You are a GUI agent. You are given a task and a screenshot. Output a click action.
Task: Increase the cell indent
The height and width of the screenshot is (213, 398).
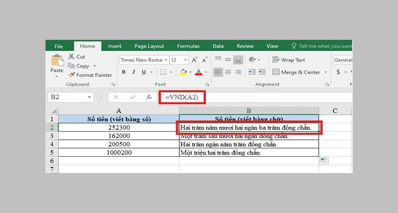tap(262, 72)
